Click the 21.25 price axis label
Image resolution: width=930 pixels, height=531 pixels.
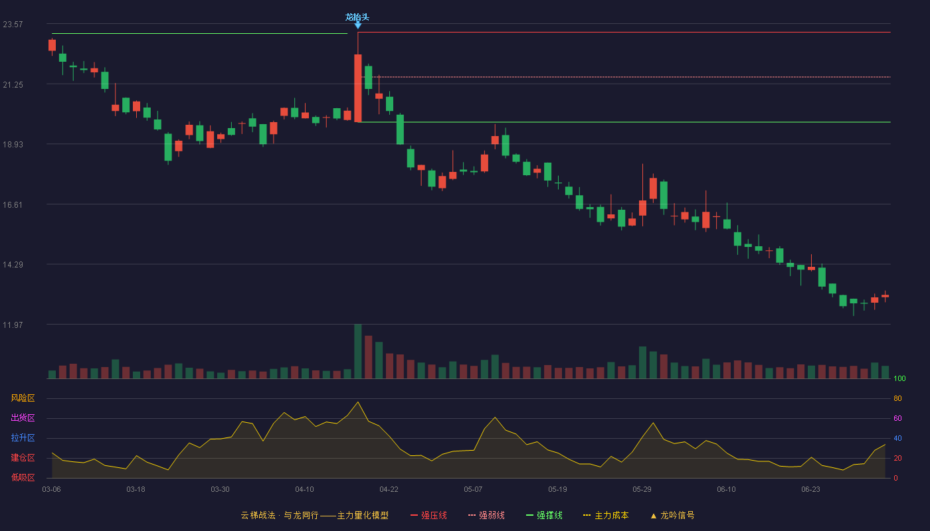pyautogui.click(x=13, y=85)
